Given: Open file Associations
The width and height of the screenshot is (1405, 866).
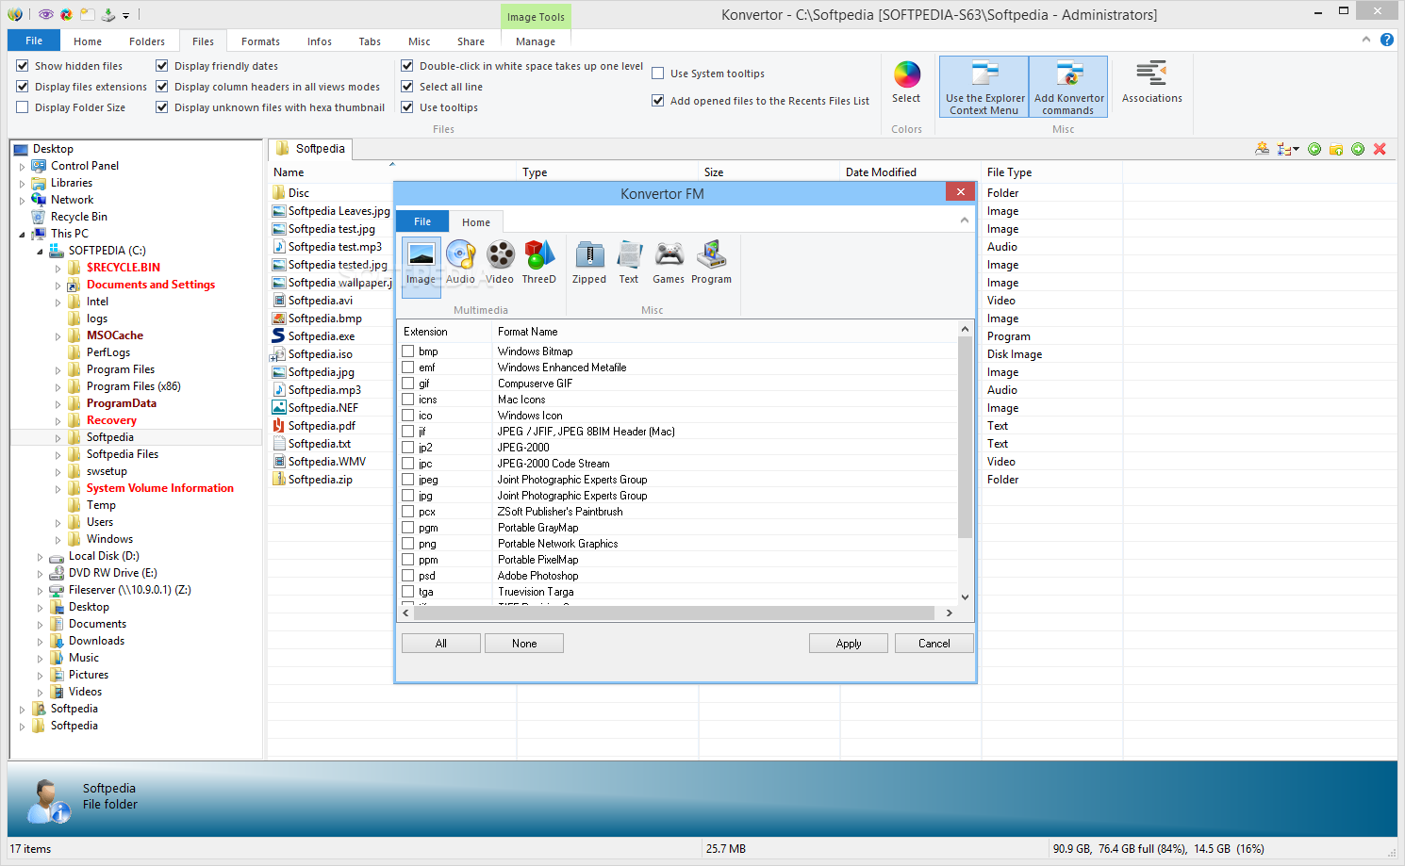Looking at the screenshot, I should [1151, 83].
